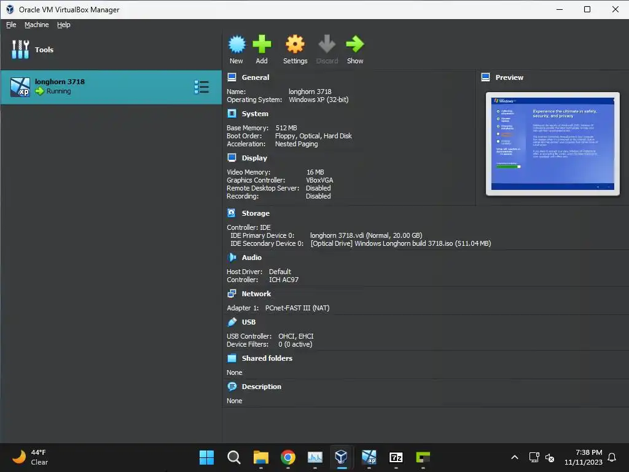Click Boot Order value Floppy, Optical, Hard Disk
Image resolution: width=629 pixels, height=472 pixels.
coord(313,136)
